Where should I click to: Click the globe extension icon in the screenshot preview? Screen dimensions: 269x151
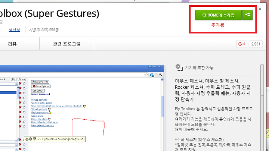click(x=152, y=75)
